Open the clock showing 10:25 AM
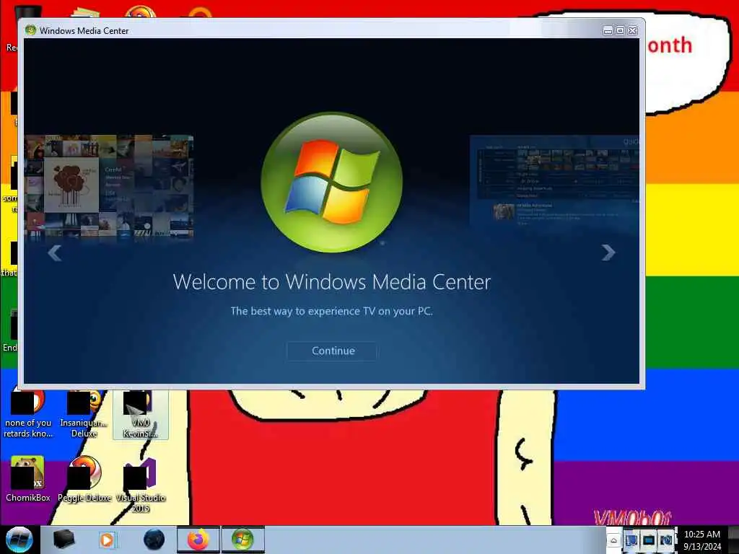This screenshot has height=554, width=739. 701,540
